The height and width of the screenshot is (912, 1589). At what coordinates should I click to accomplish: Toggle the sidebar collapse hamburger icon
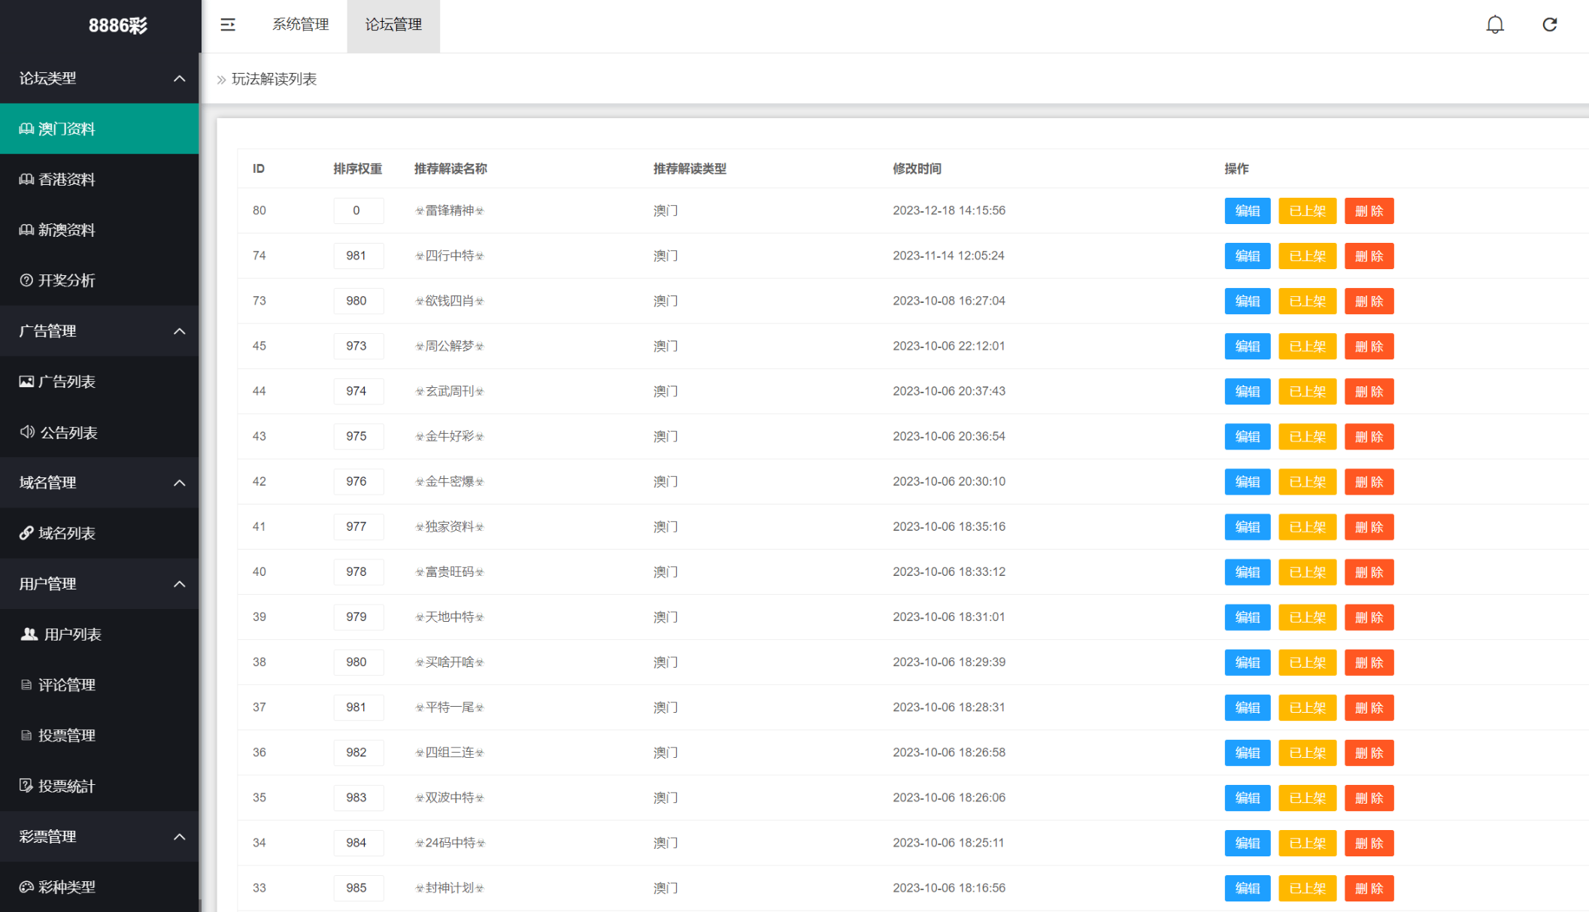[228, 25]
